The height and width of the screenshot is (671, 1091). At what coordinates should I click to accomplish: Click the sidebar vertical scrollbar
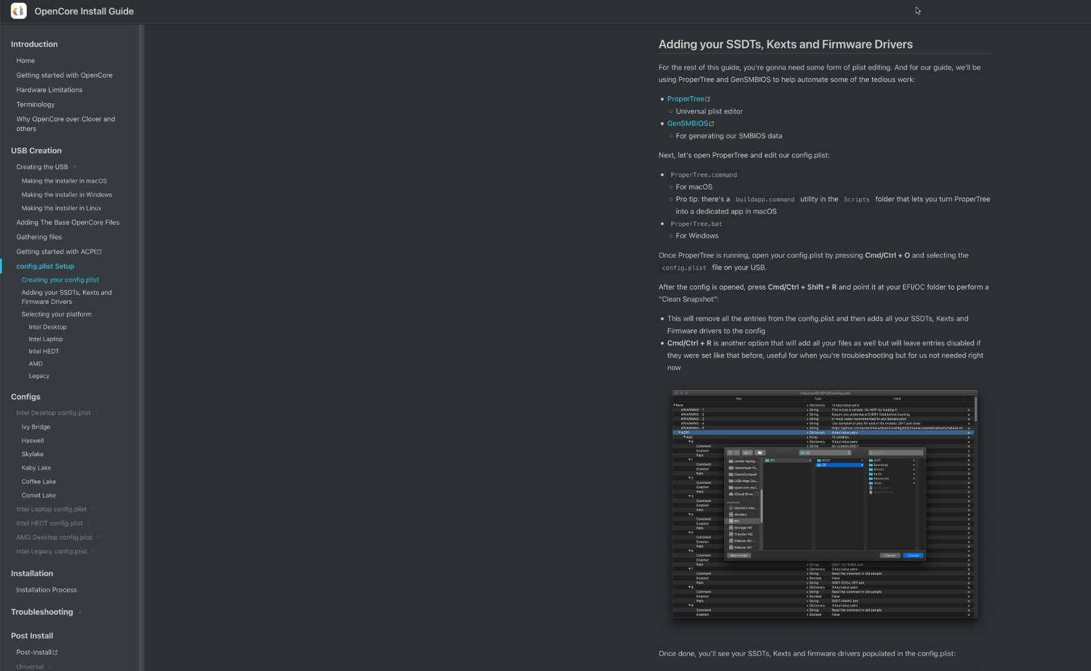tap(141, 348)
